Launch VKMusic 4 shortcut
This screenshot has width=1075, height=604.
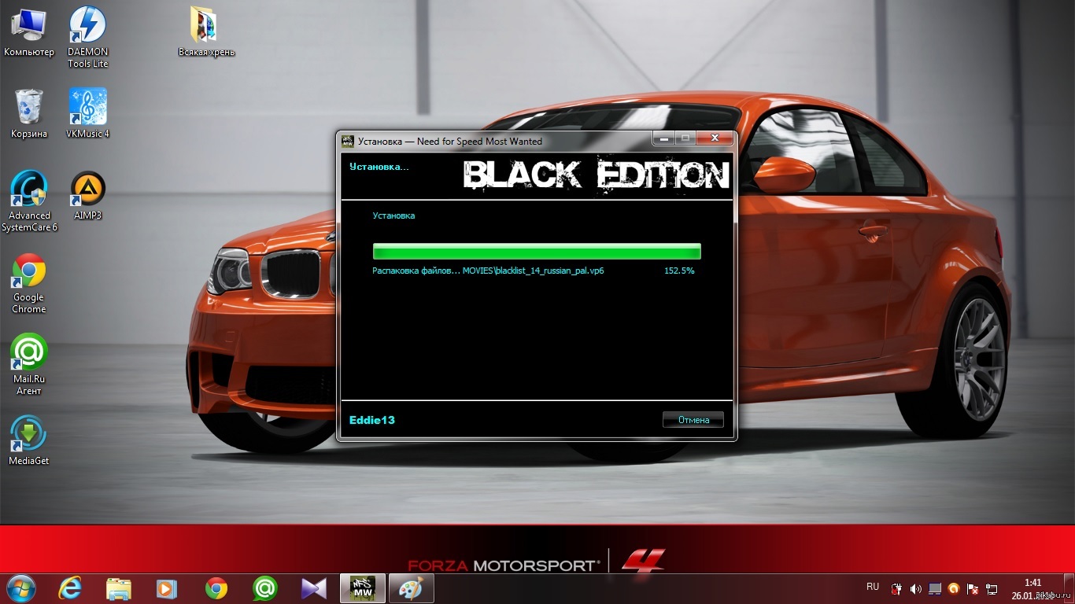pyautogui.click(x=87, y=114)
